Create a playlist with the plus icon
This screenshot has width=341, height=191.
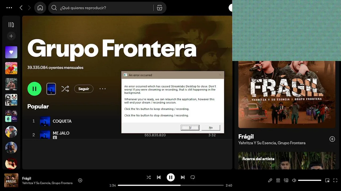pos(11,36)
